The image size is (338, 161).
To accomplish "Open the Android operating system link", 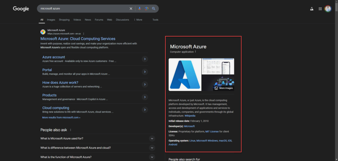I will point(173,145).
